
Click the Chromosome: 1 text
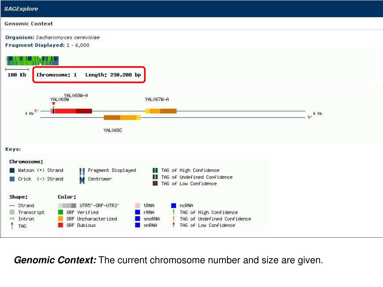pos(57,75)
